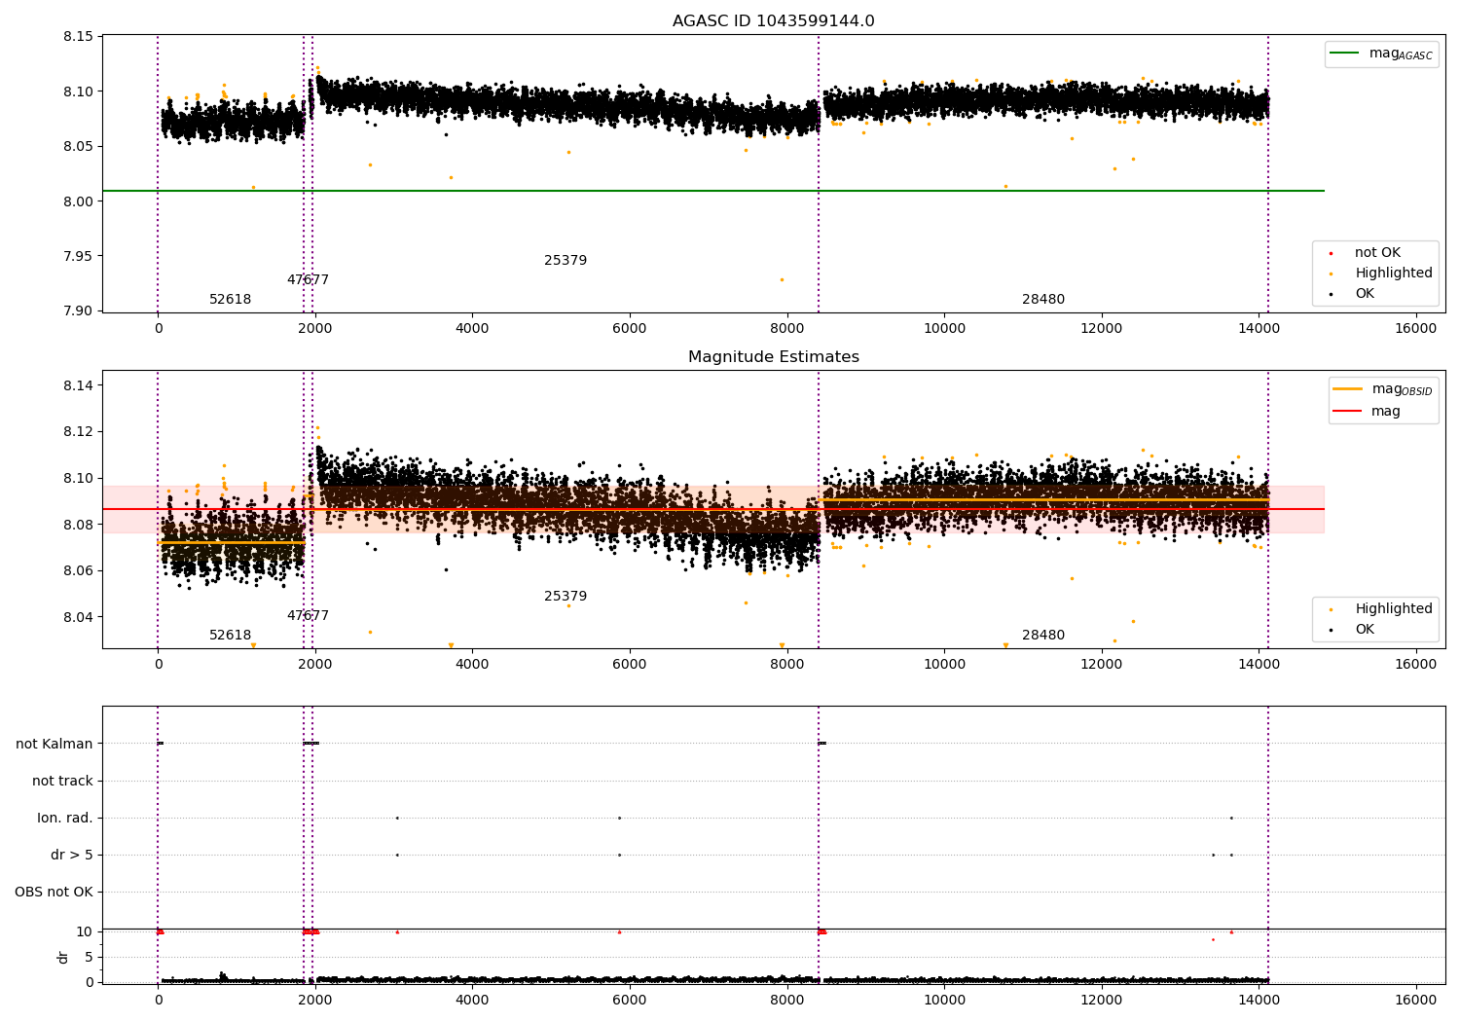
Task: Click the 8.06 y-axis tick of middle panel
Action: 78,571
